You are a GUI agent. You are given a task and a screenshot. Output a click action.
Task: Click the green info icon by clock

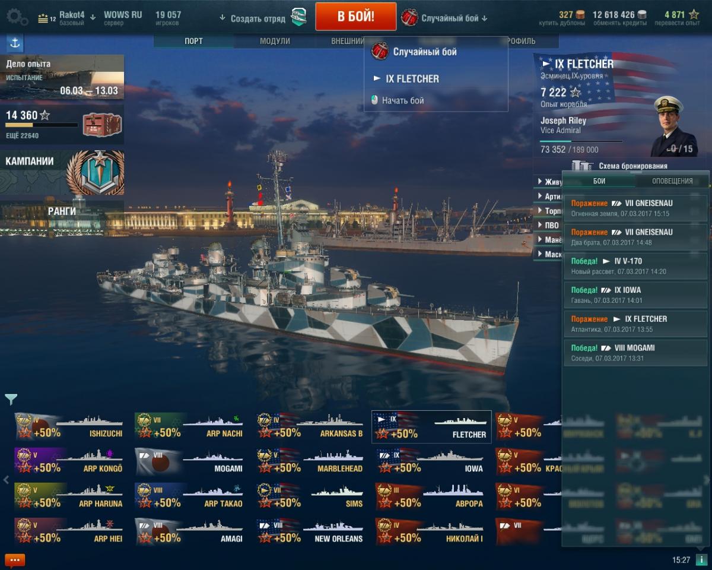(701, 560)
